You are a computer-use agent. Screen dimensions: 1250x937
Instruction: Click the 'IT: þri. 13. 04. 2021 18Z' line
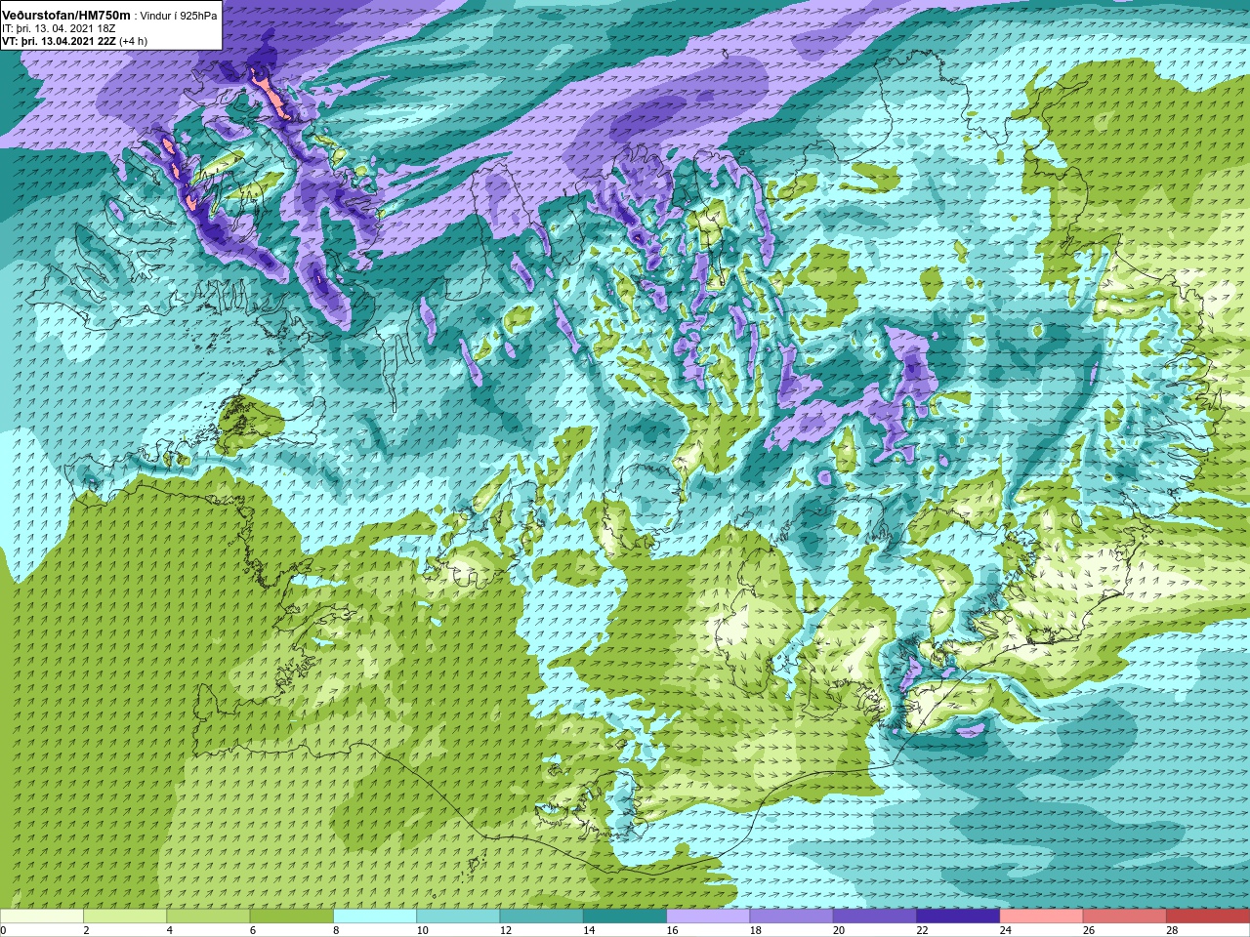(x=59, y=28)
